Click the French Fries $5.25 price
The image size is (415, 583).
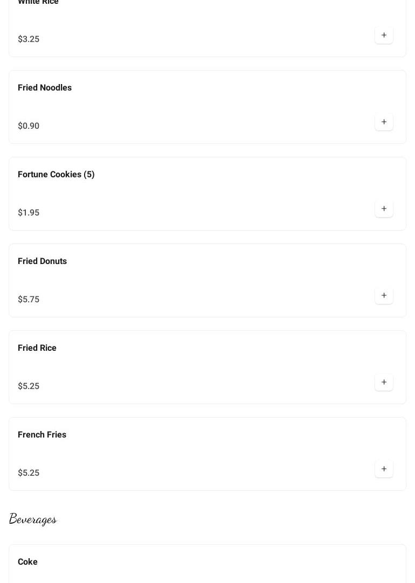29,473
